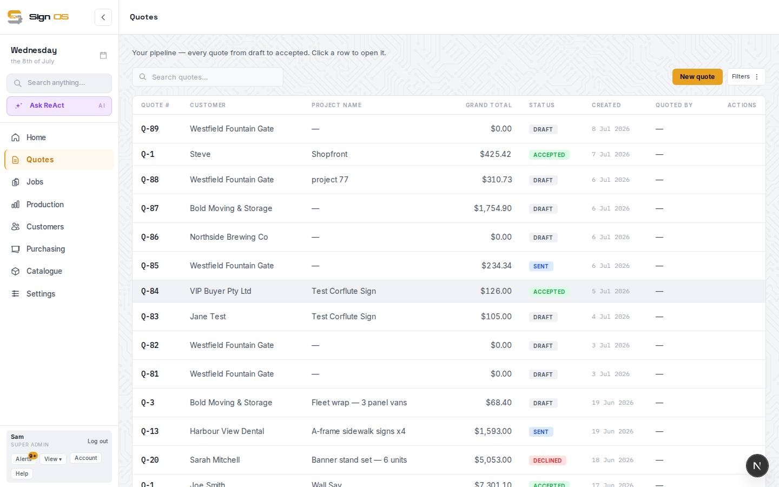
Task: Click the sparkle icon on Ask ReAct
Action: (18, 106)
